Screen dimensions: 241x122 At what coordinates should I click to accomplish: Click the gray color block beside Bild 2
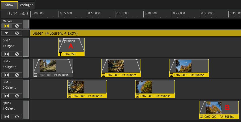tap(26, 68)
